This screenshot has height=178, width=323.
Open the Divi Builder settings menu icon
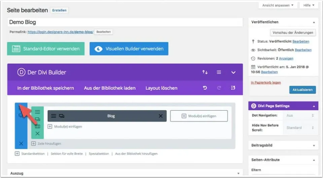[219, 72]
